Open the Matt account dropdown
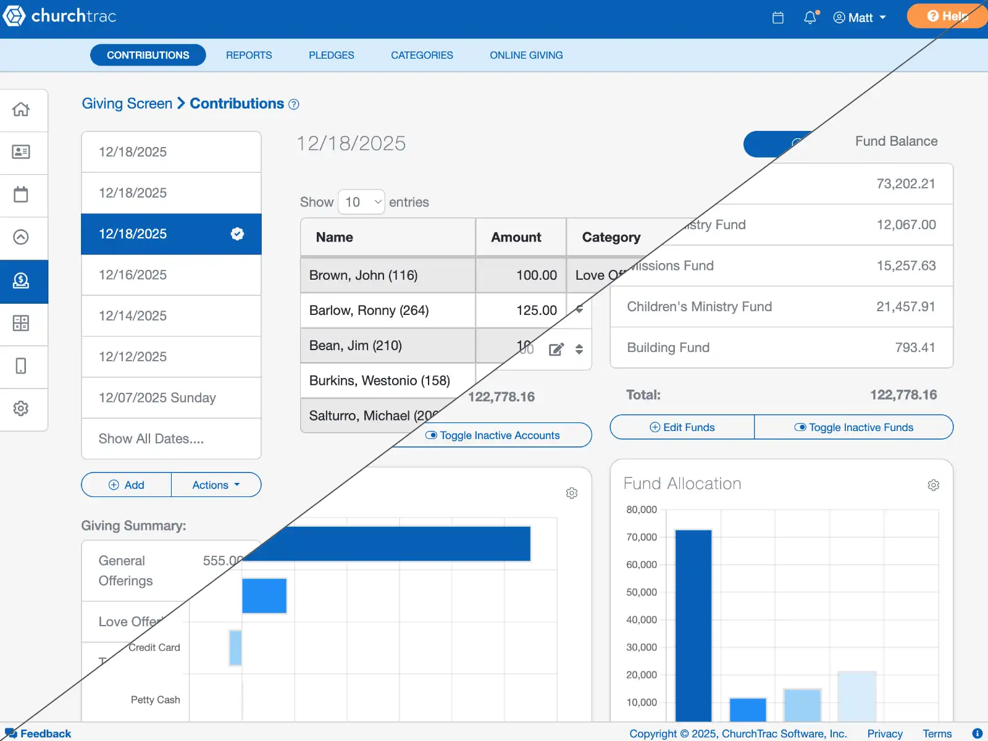The image size is (988, 741). click(x=859, y=17)
